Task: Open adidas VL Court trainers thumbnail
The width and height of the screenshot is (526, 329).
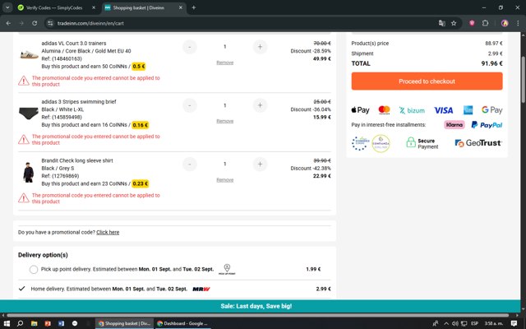Action: tap(29, 54)
